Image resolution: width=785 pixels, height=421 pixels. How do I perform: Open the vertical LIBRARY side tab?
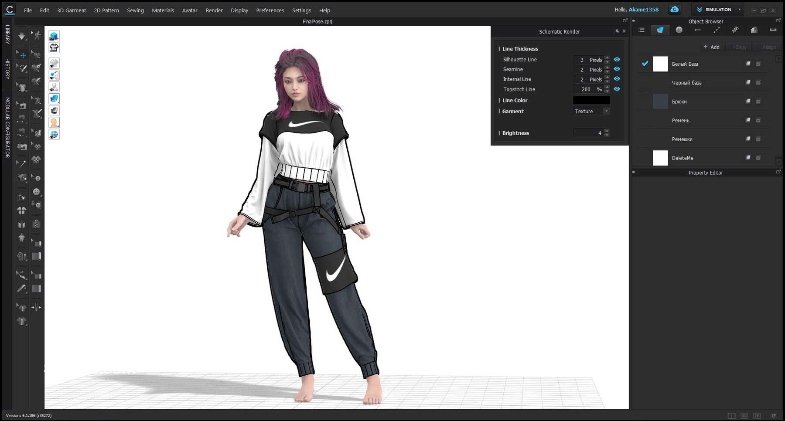(7, 34)
